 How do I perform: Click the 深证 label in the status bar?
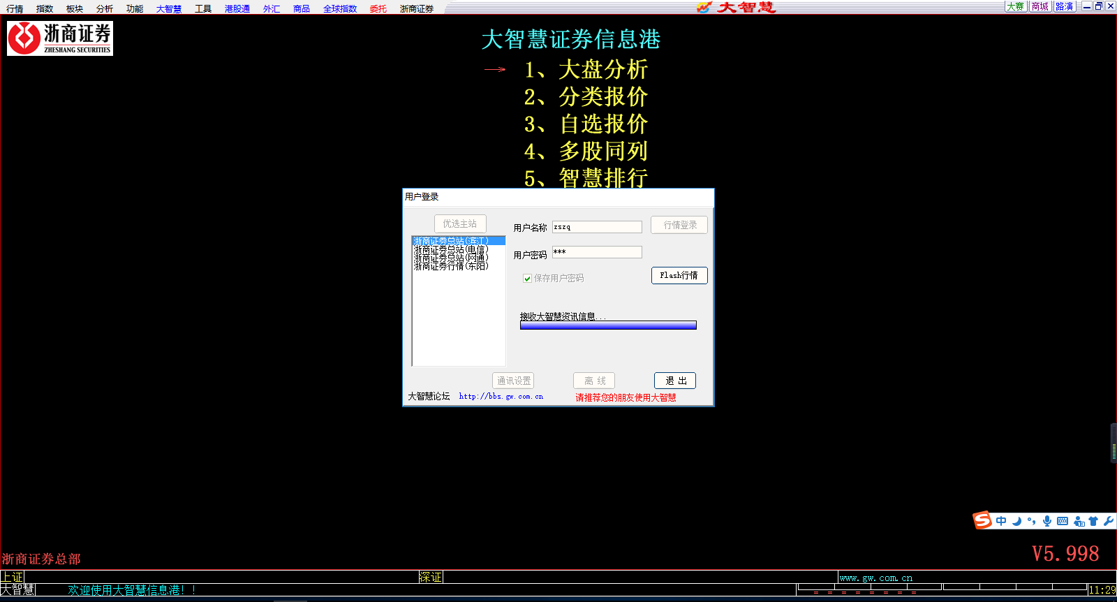[x=431, y=577]
